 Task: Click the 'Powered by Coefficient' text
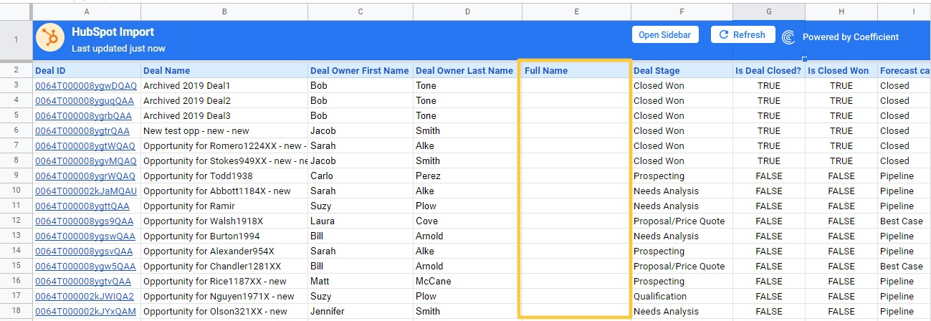[850, 37]
